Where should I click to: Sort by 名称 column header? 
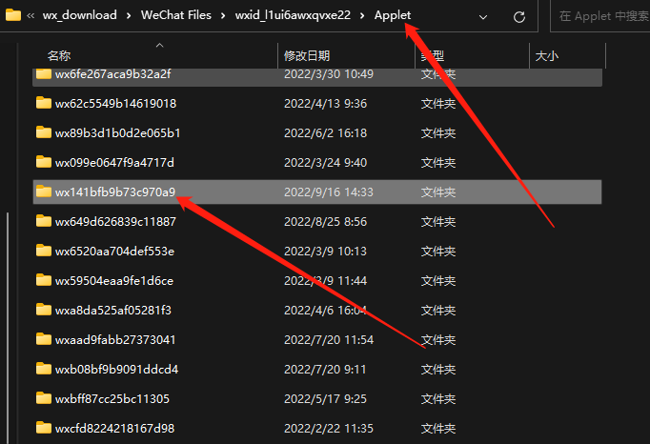59,55
